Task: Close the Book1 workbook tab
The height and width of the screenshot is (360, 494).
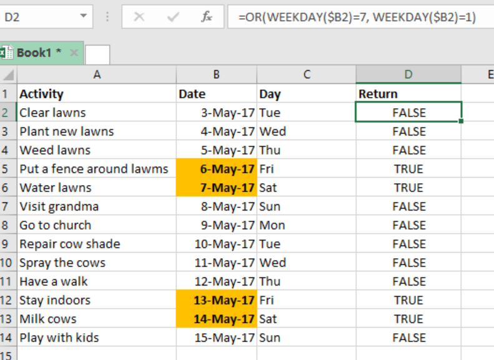Action: point(74,52)
